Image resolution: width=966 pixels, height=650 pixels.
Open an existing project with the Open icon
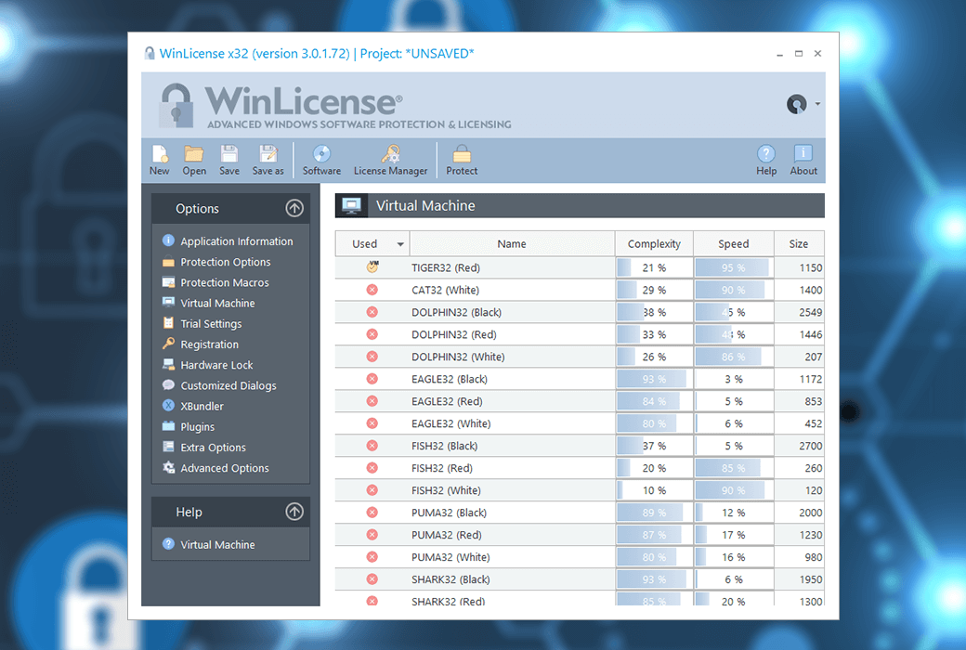pos(194,158)
